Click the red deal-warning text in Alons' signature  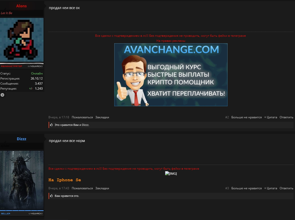point(170,36)
